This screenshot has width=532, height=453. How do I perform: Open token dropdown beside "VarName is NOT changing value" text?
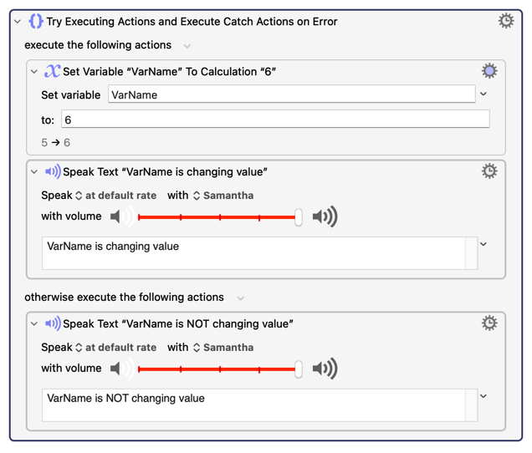[483, 396]
